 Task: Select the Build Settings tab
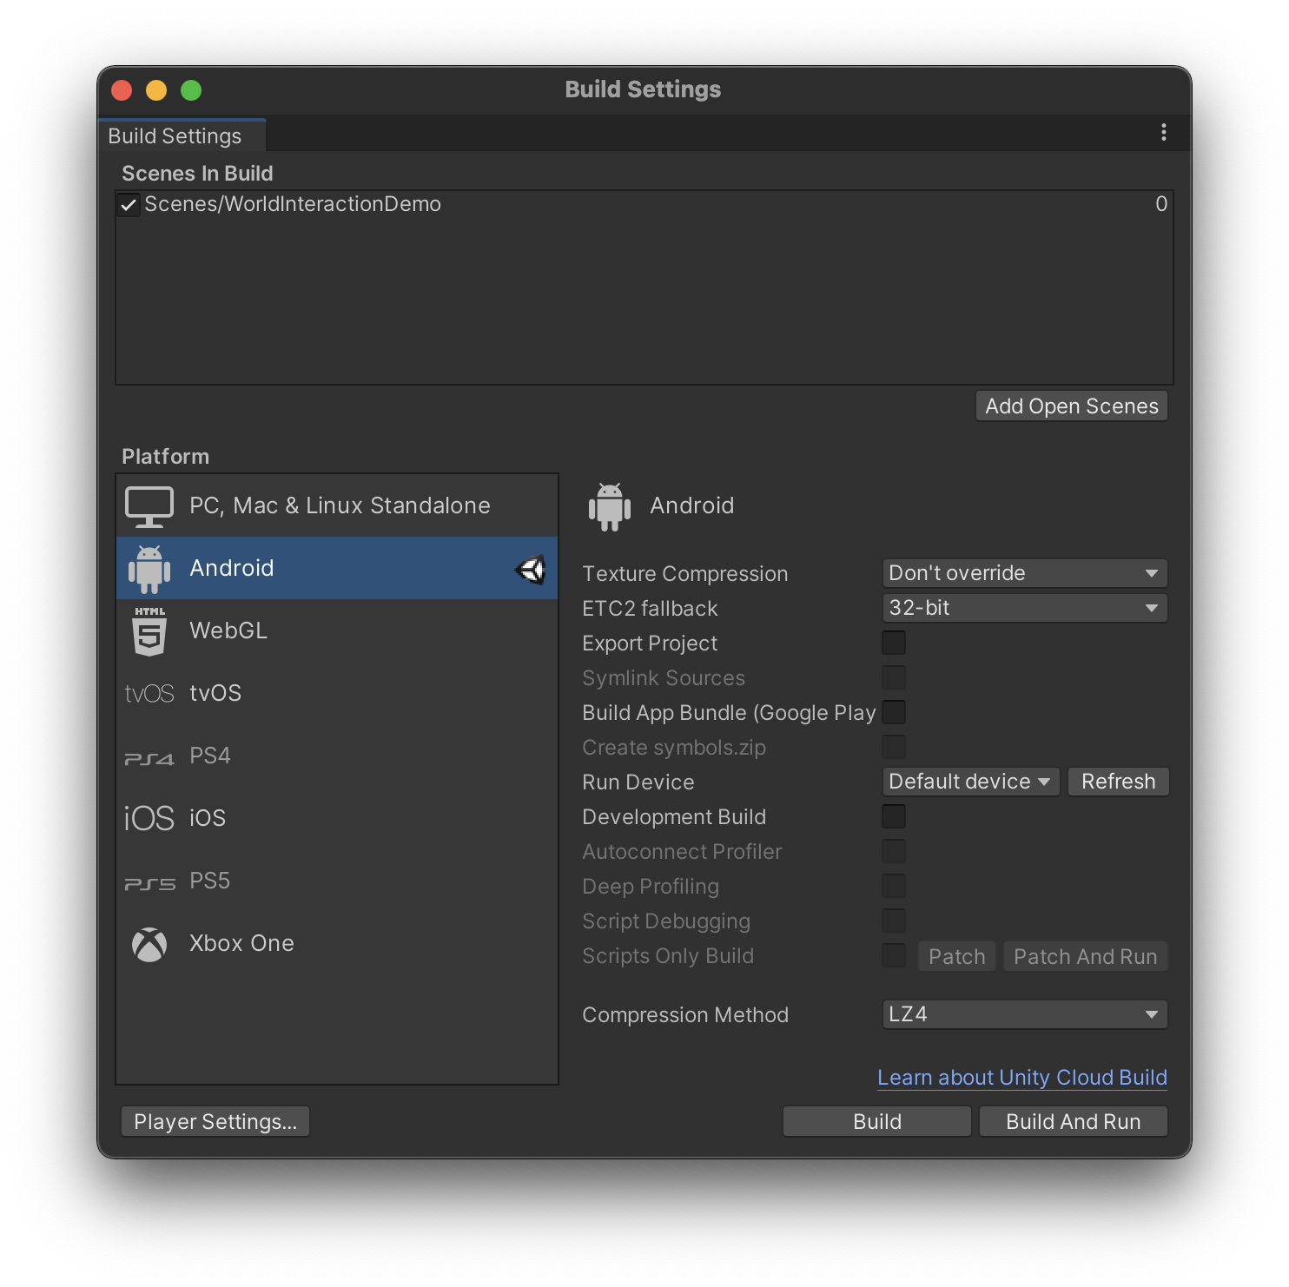coord(182,135)
